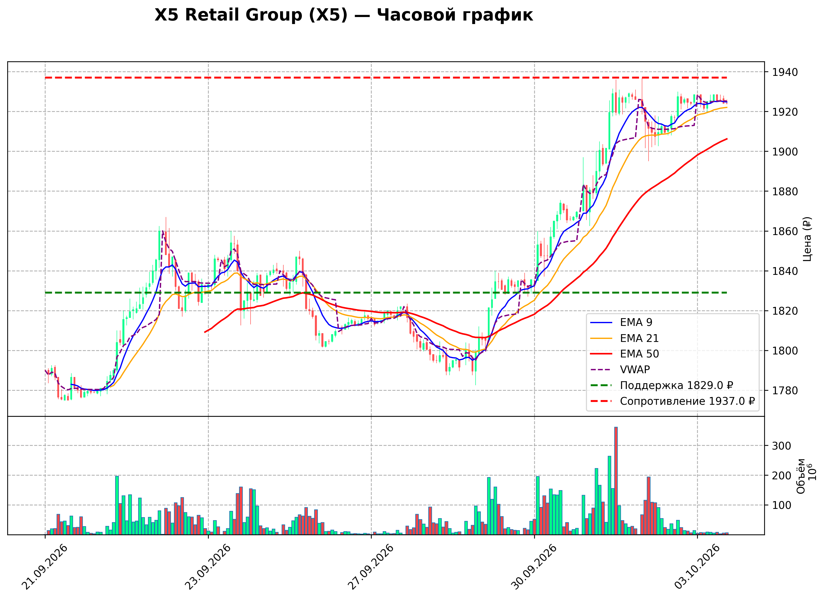Image resolution: width=826 pixels, height=599 pixels.
Task: Click the 1840 price axis label
Action: (785, 271)
